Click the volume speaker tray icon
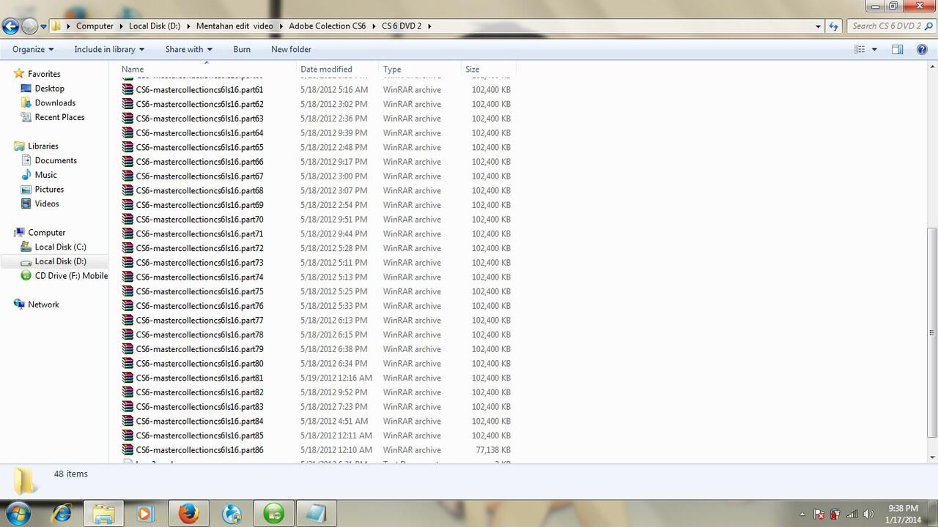Viewport: 938px width, 527px height. (x=868, y=514)
